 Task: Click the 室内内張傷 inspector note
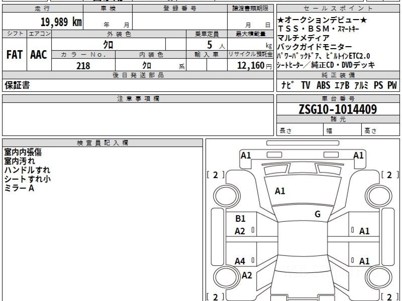[x=23, y=152]
